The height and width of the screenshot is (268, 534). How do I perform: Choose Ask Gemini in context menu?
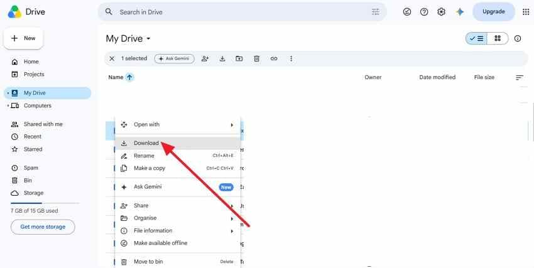(178, 186)
